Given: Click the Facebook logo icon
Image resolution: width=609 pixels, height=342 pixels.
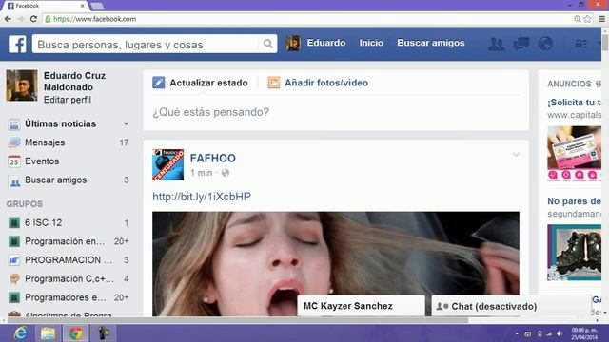Looking at the screenshot, I should point(17,45).
